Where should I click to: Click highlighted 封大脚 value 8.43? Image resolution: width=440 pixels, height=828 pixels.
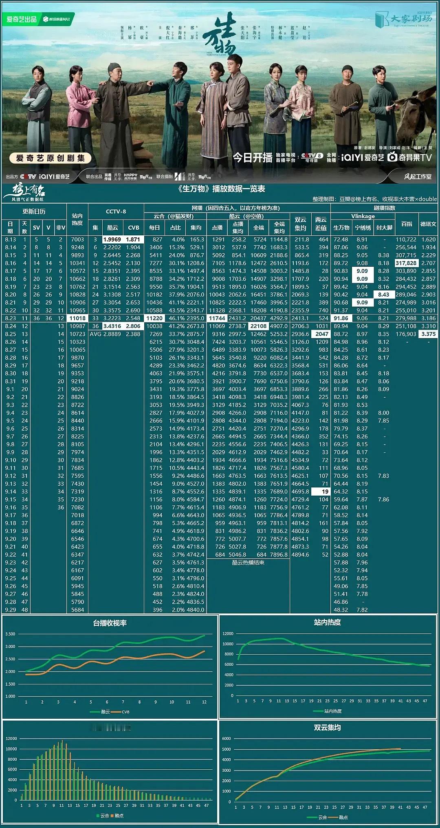[x=383, y=294]
